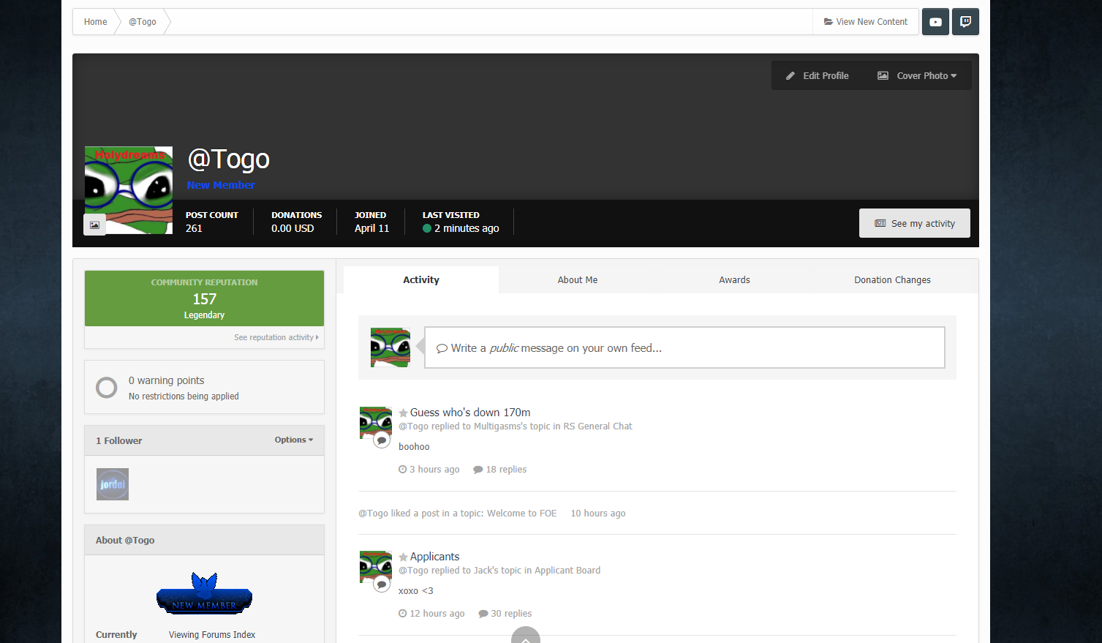
Task: Click the star icon beside Applicants
Action: (403, 557)
